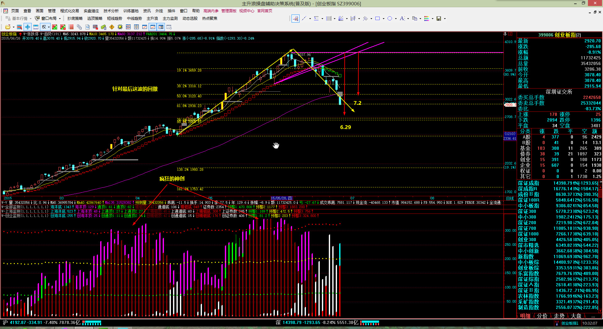The width and height of the screenshot is (603, 329).
Task: Choose the text annotation 'A' tool
Action: point(402,19)
